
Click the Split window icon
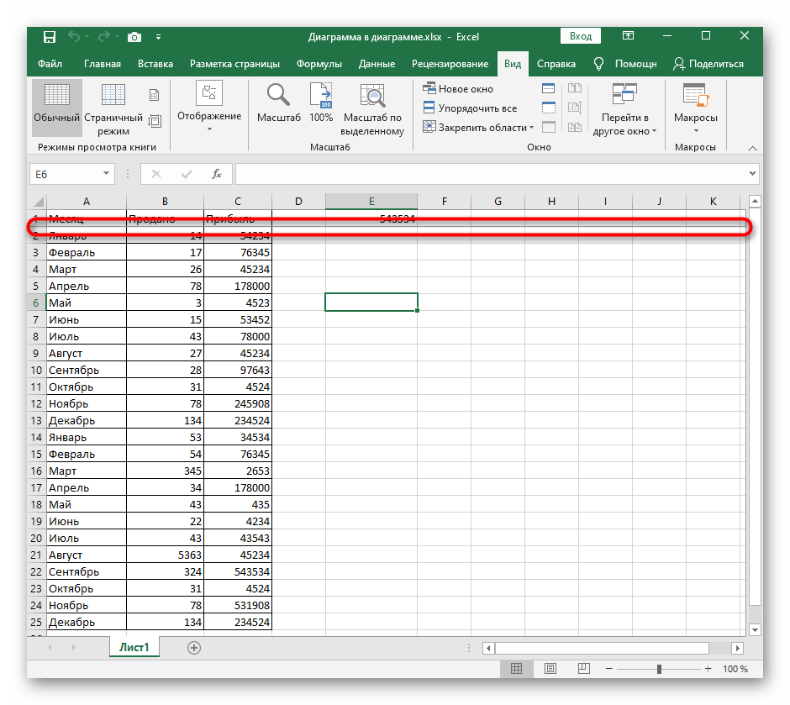[548, 88]
